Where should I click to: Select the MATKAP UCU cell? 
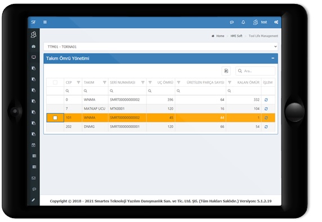95,109
